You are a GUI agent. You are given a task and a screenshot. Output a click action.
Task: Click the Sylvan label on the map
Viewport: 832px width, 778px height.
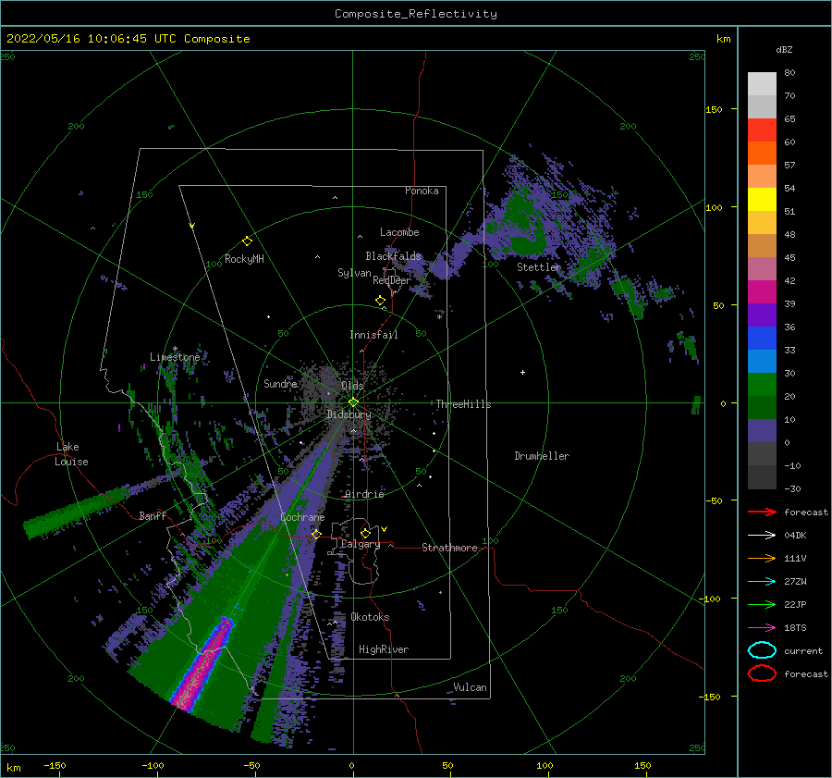point(354,273)
